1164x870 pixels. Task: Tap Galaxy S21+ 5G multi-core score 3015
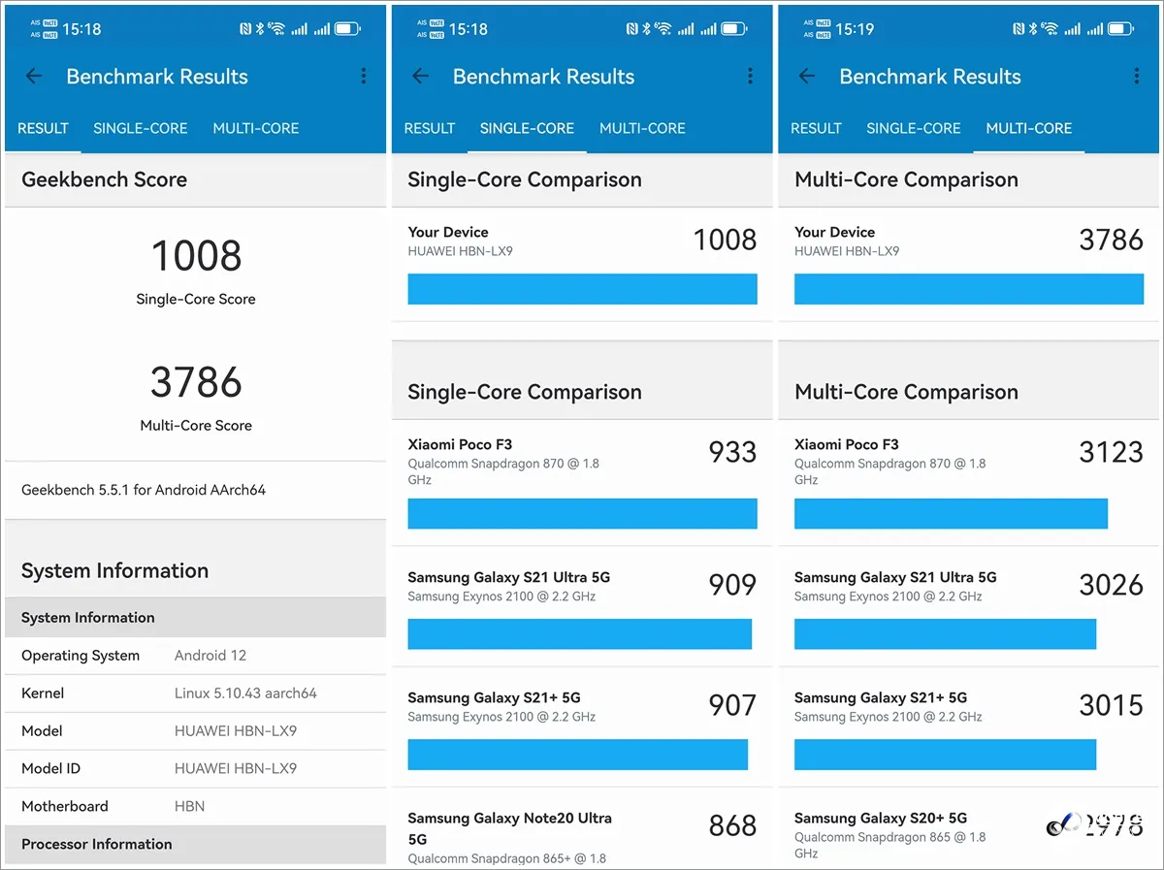1112,705
